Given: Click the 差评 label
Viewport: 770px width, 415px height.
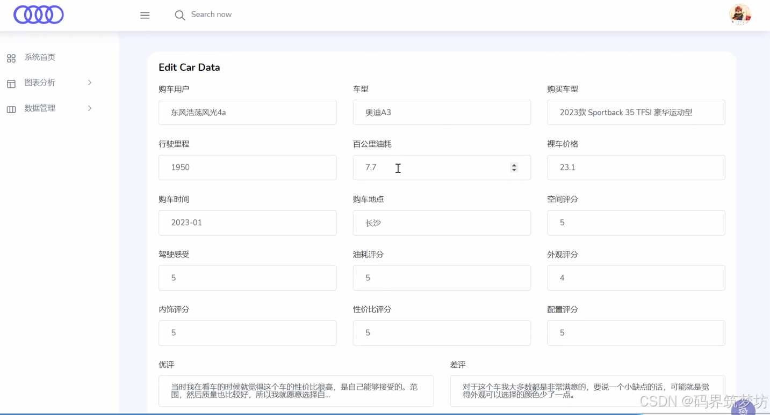Looking at the screenshot, I should [x=458, y=365].
